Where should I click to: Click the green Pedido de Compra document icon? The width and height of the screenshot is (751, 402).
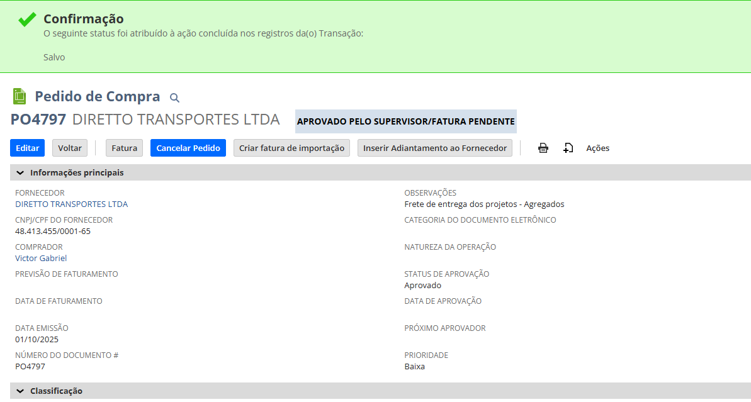tap(20, 96)
